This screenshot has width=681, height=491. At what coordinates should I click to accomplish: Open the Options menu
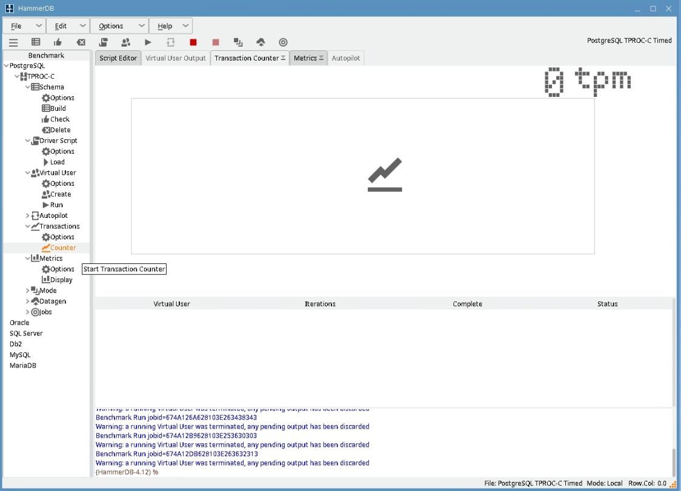pos(119,26)
